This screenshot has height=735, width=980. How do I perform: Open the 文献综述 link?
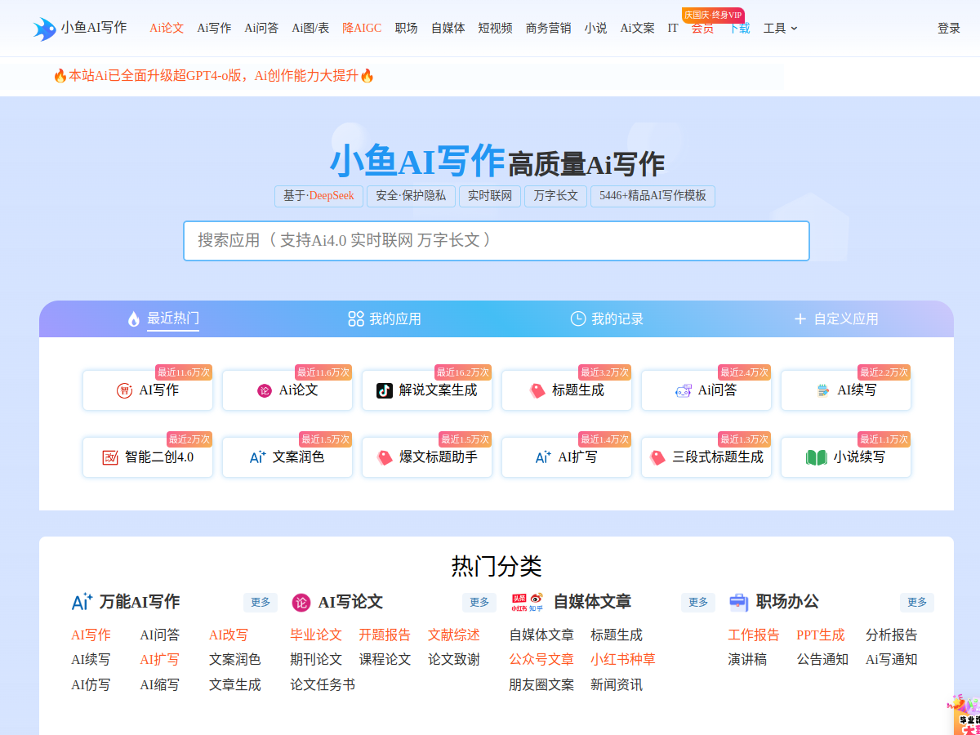point(454,635)
